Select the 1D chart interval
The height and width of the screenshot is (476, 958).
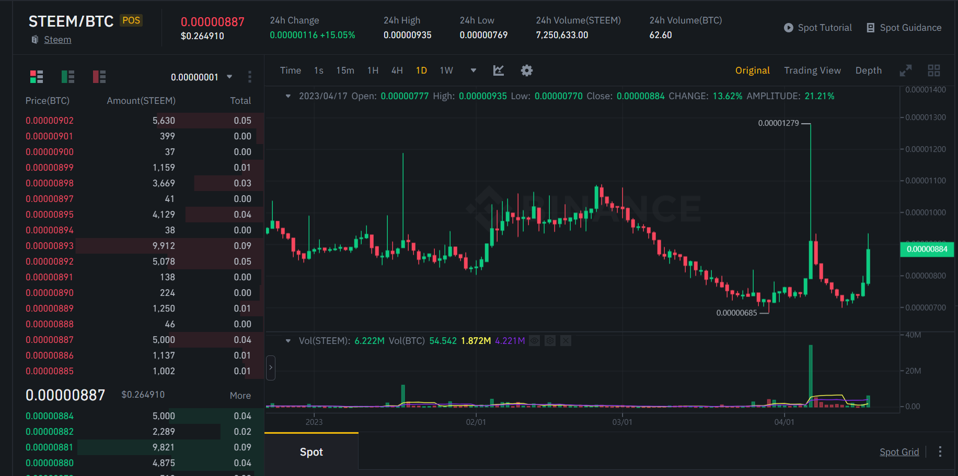click(422, 70)
